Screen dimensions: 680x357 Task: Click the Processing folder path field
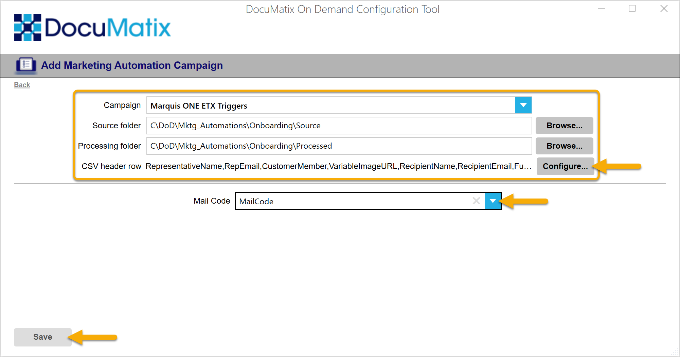339,146
